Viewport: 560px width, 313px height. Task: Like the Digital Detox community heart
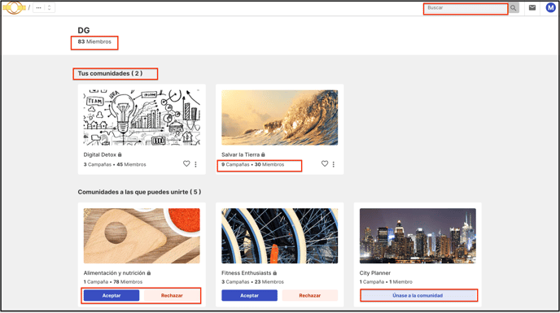coord(186,163)
